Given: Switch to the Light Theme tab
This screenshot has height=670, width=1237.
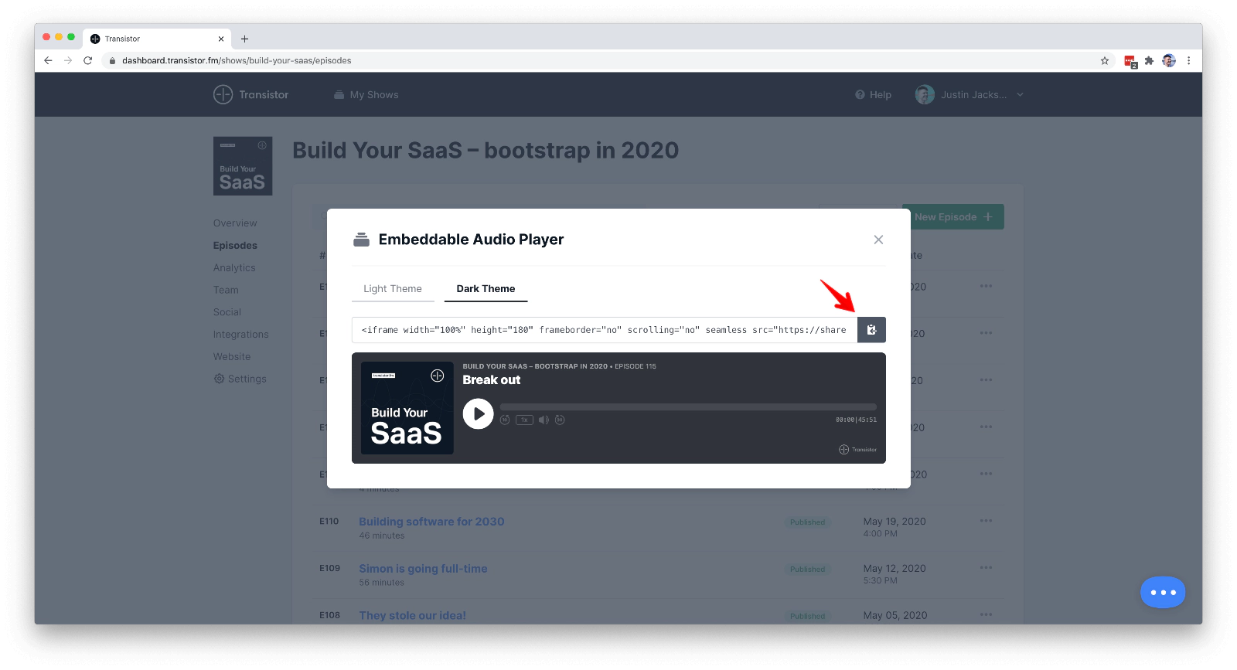Looking at the screenshot, I should tap(393, 289).
